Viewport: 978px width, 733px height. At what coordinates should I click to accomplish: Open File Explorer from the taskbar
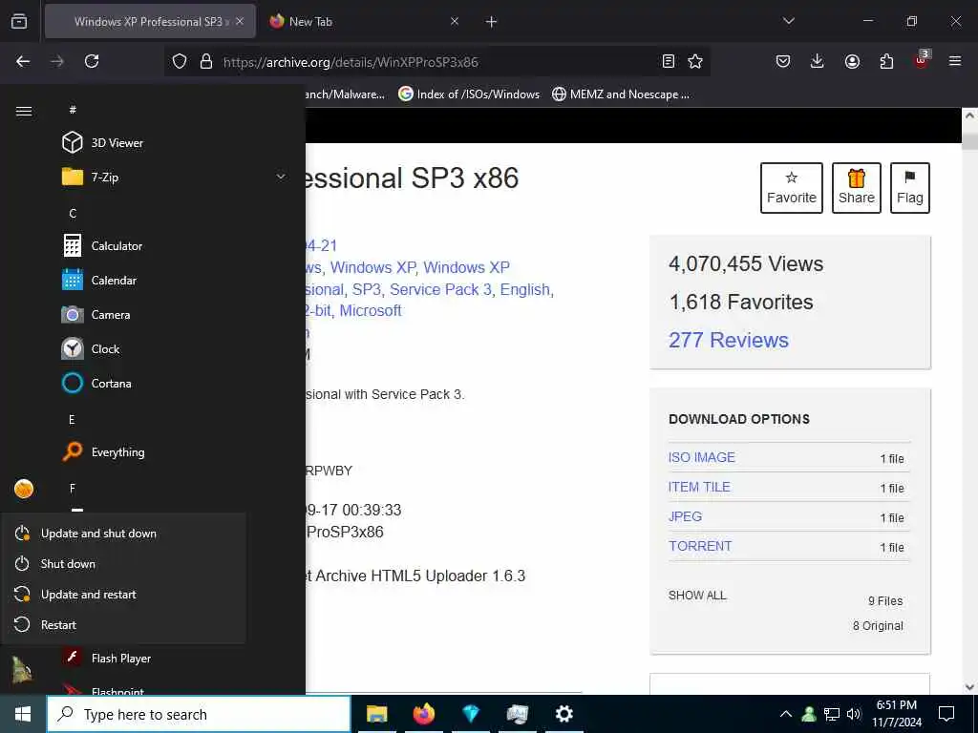[x=376, y=714]
